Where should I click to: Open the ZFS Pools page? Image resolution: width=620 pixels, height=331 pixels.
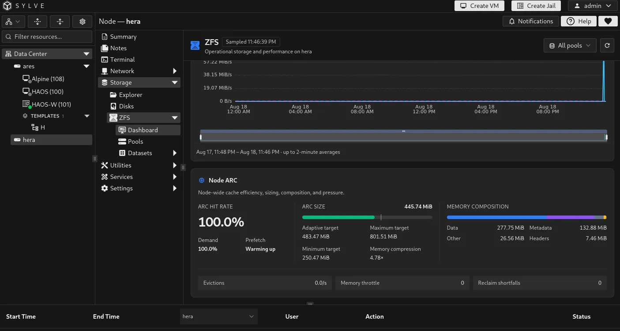tap(135, 141)
